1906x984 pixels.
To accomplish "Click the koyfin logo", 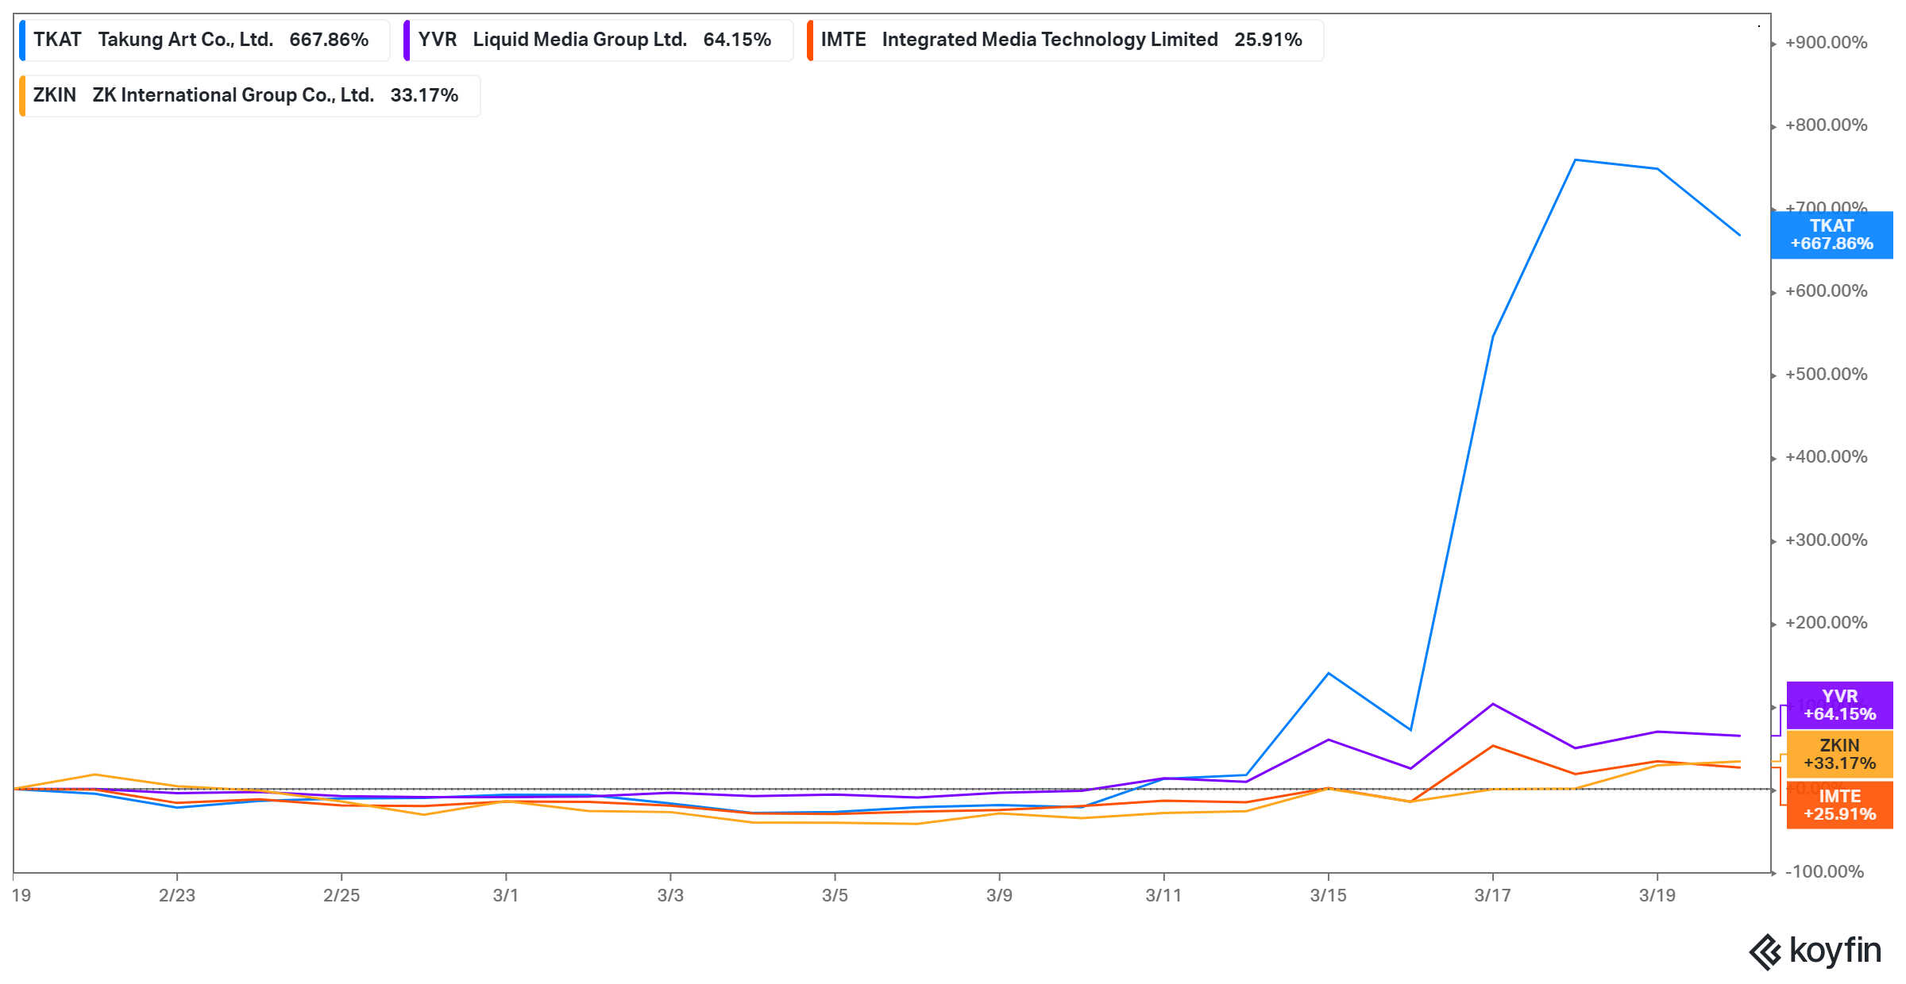I will click(1815, 951).
